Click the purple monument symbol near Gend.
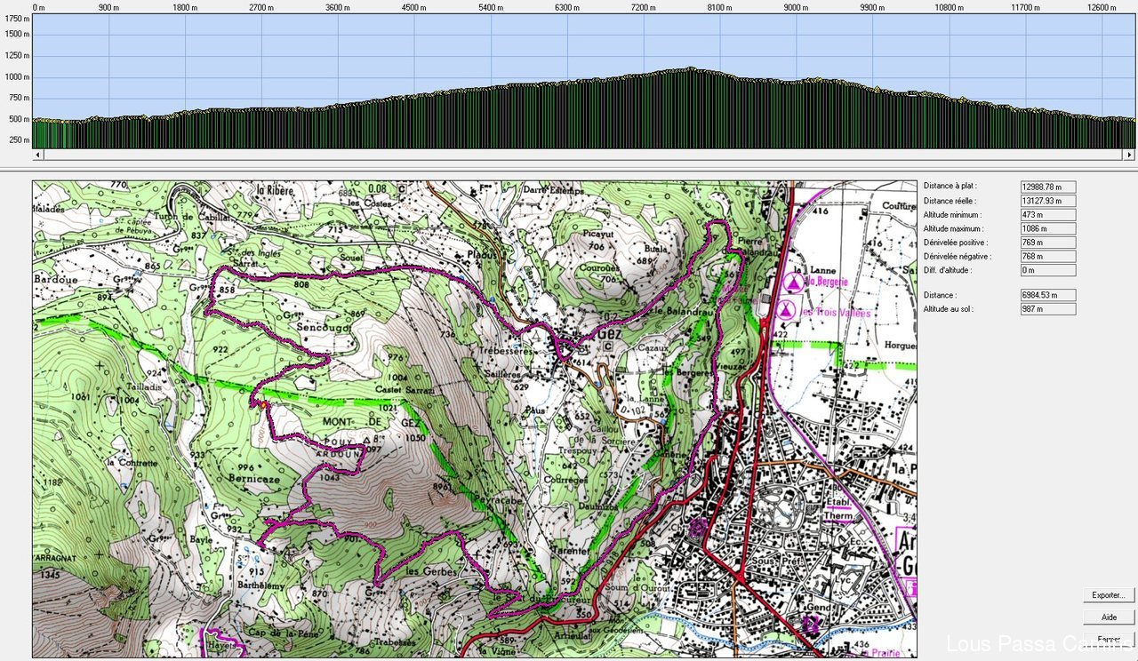The image size is (1138, 661). point(810,624)
